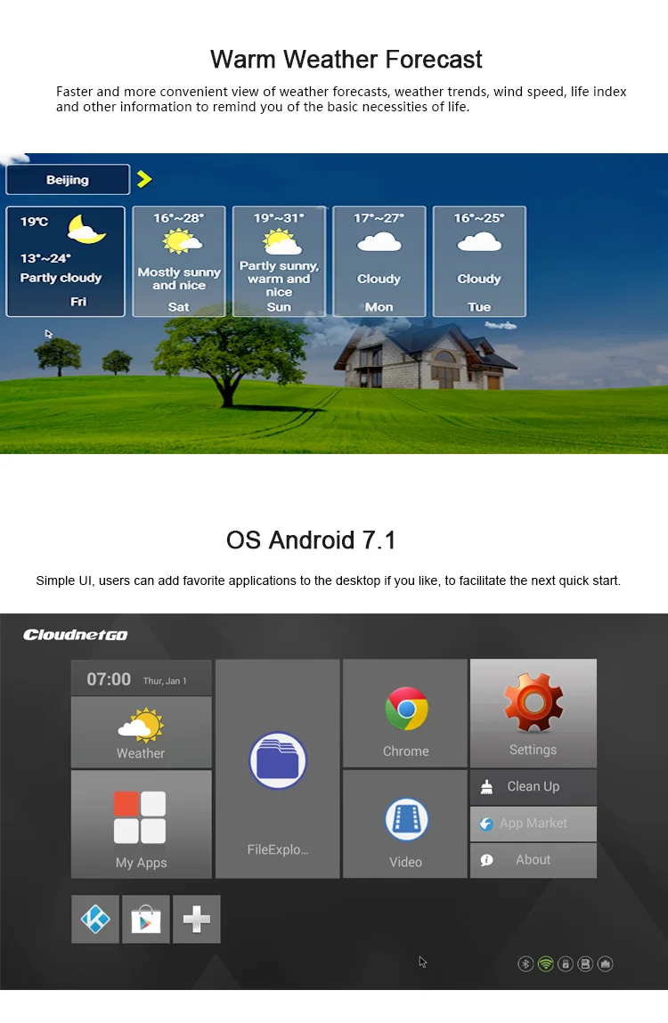Click the Clean Up broom icon
Viewport: 668px width, 1023px height.
tap(486, 787)
